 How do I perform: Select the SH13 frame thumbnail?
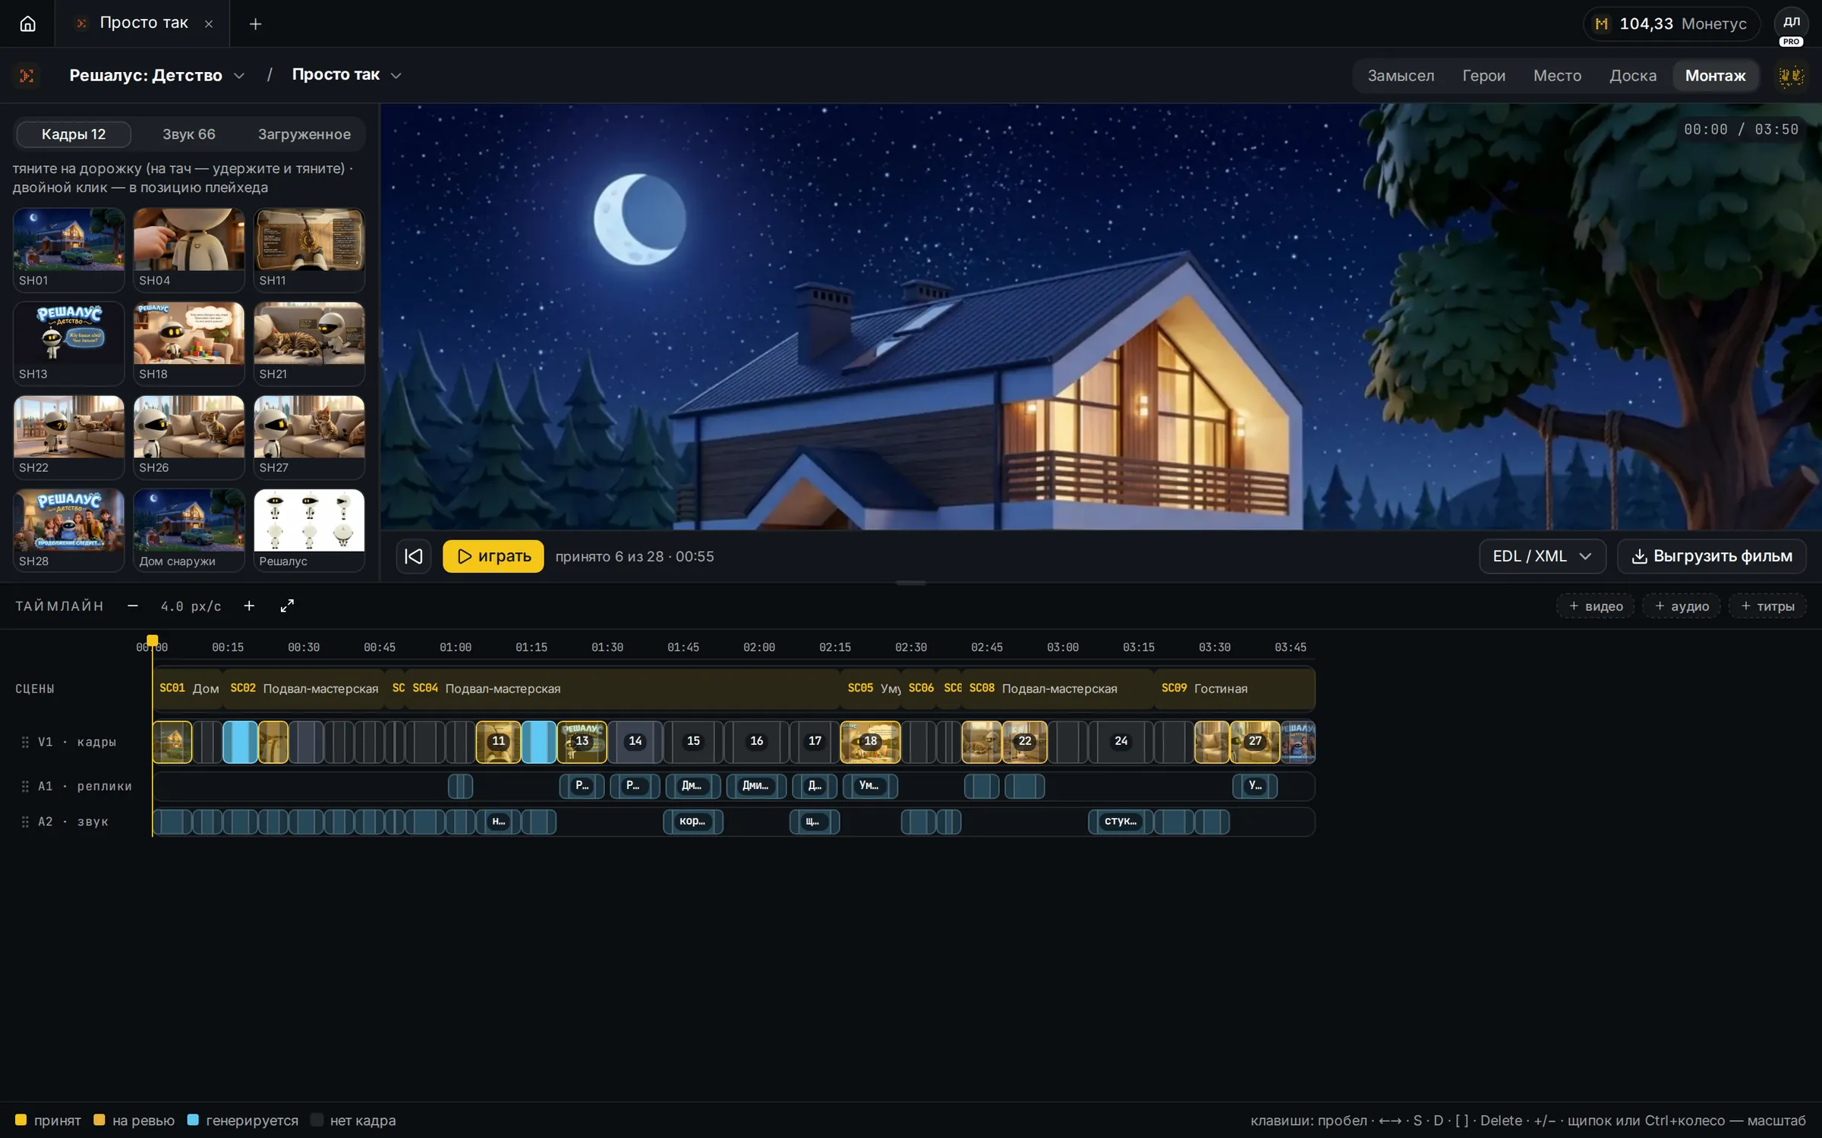69,343
